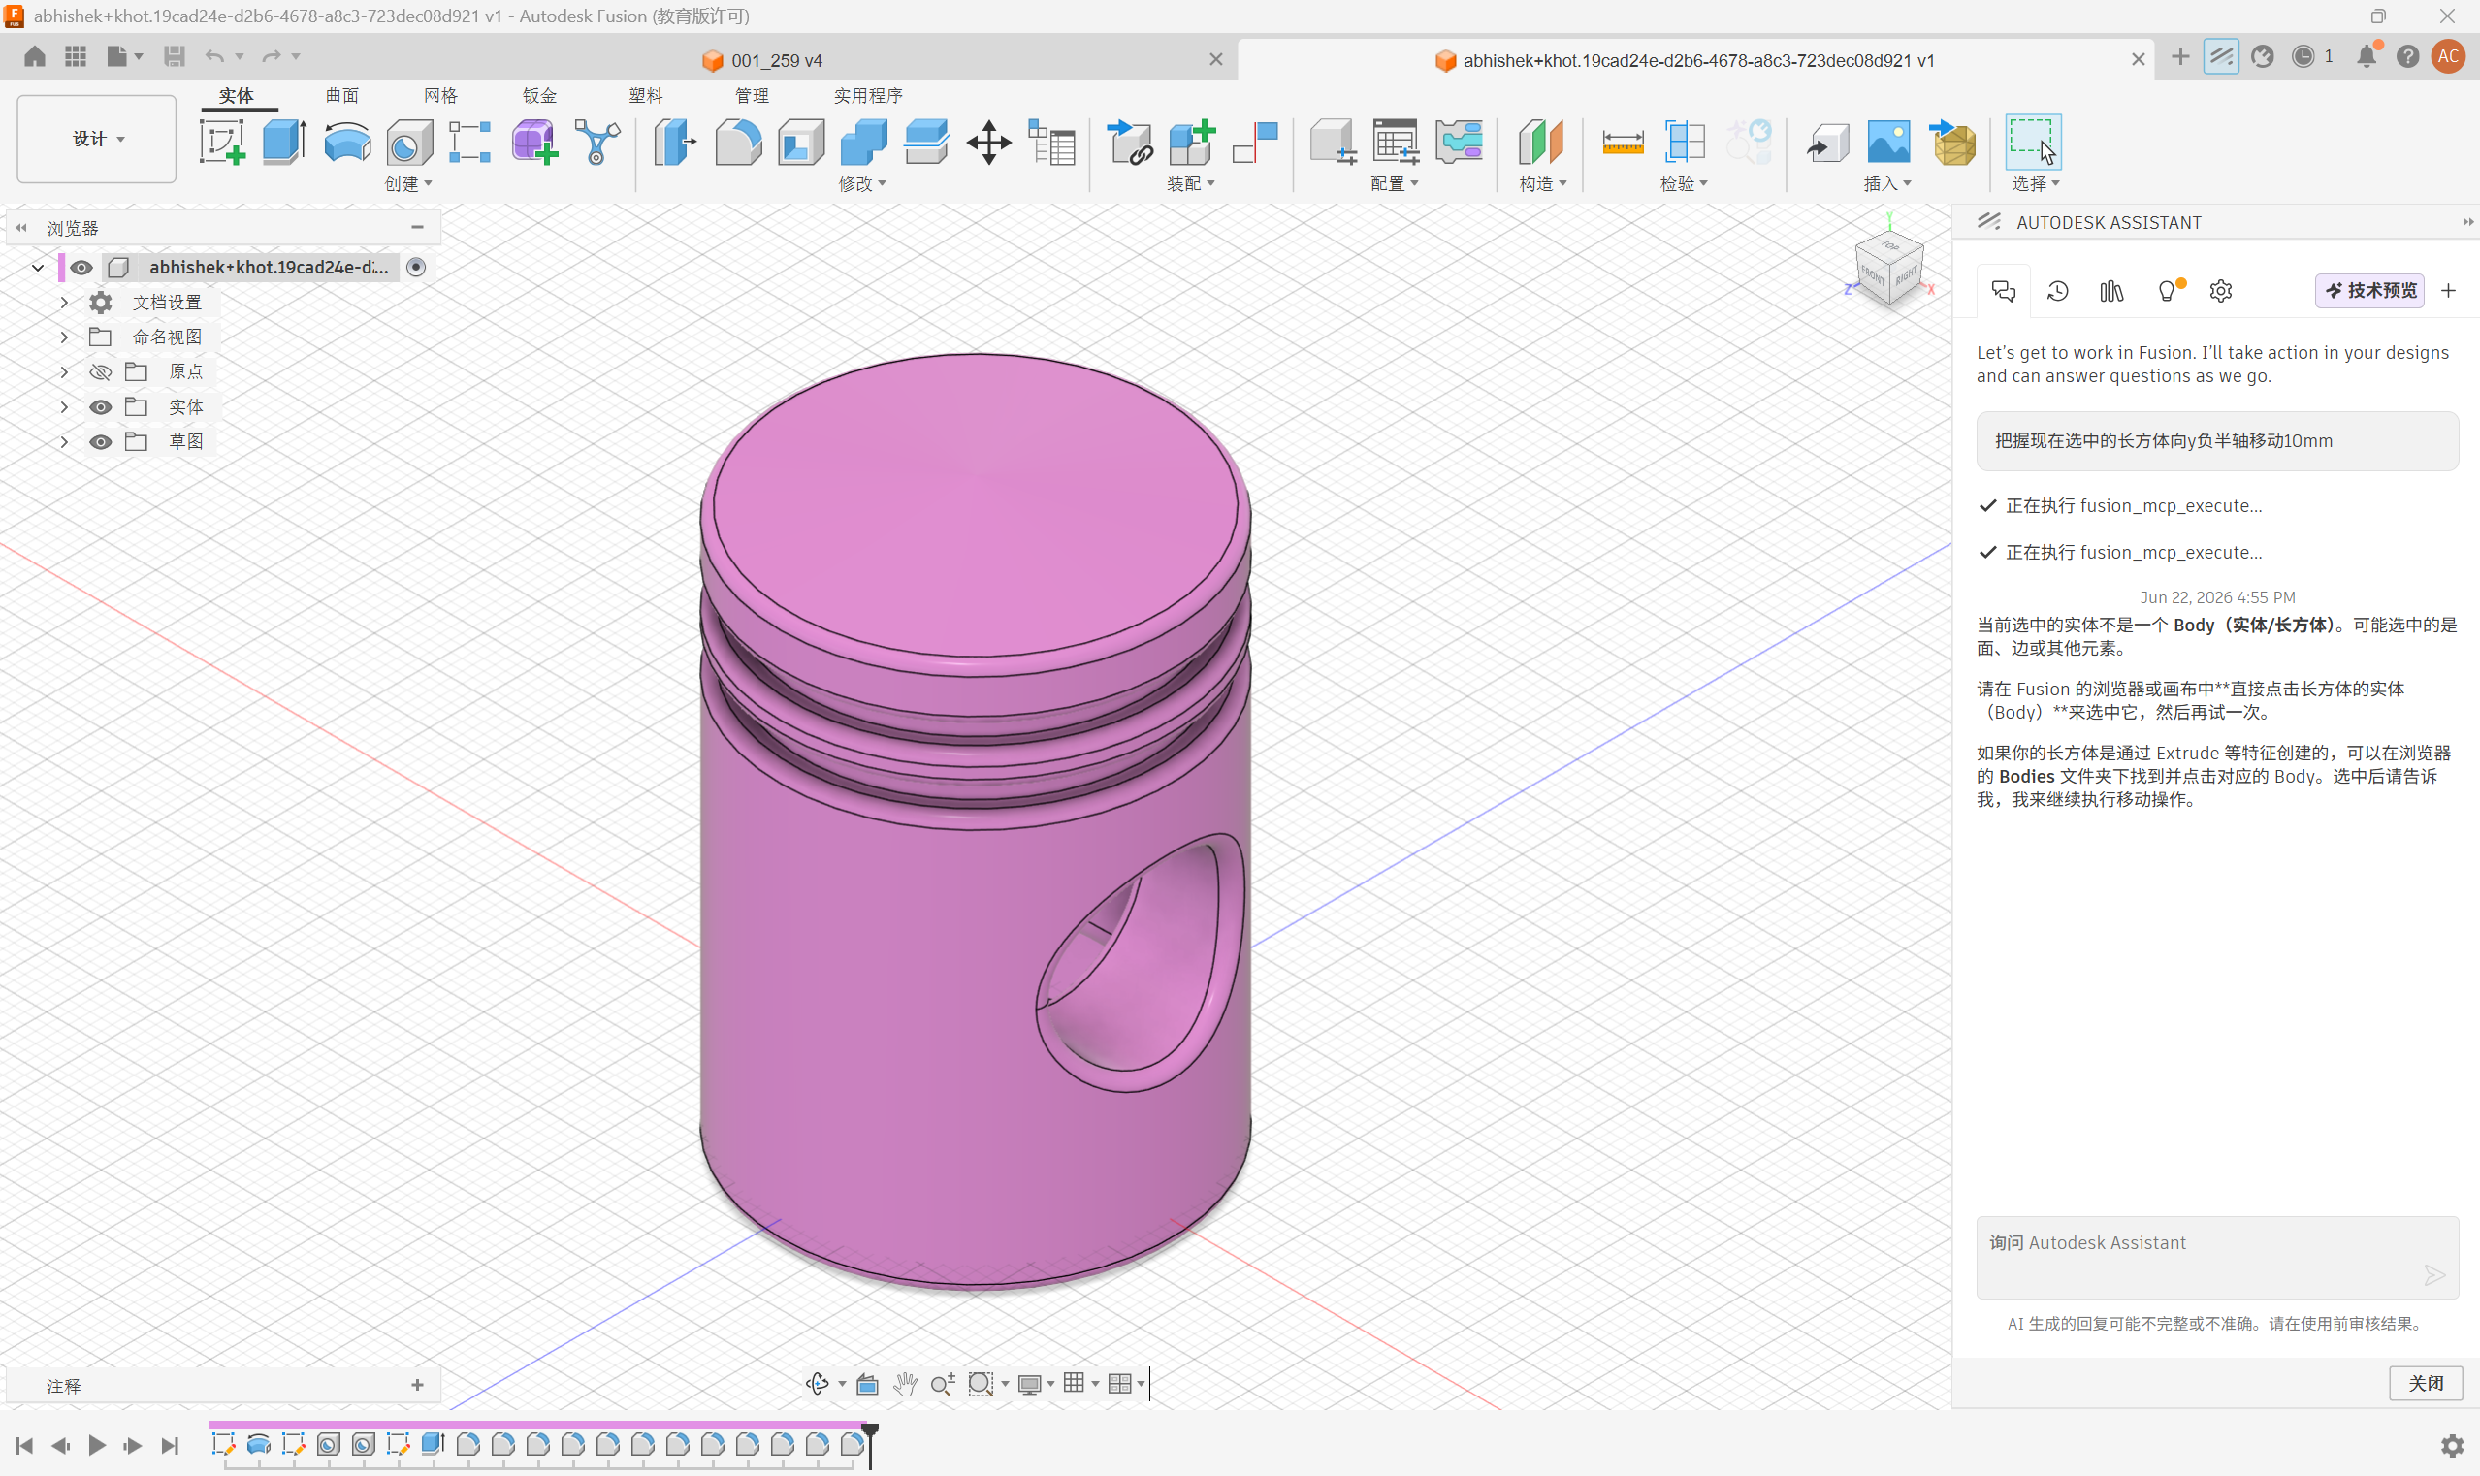Collapse the root component tree node
This screenshot has height=1476, width=2480.
(38, 268)
